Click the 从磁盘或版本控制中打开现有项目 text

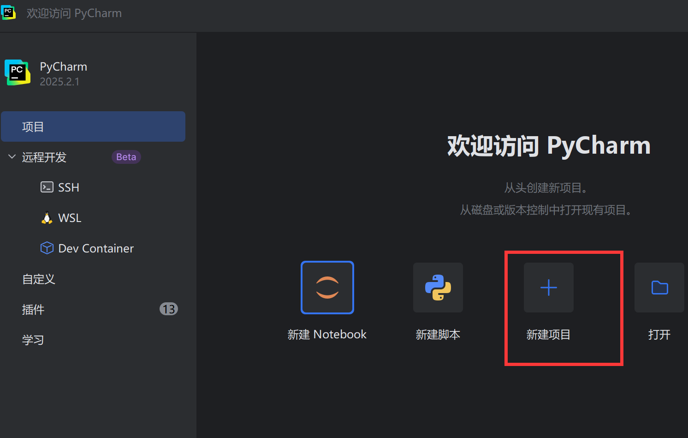[x=546, y=210]
